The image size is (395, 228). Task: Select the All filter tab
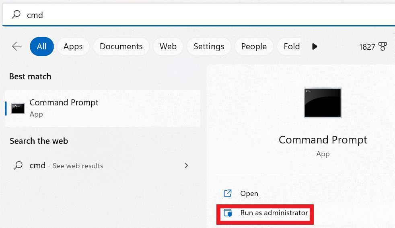pyautogui.click(x=41, y=46)
